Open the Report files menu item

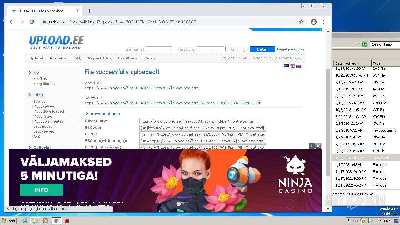tap(100, 58)
